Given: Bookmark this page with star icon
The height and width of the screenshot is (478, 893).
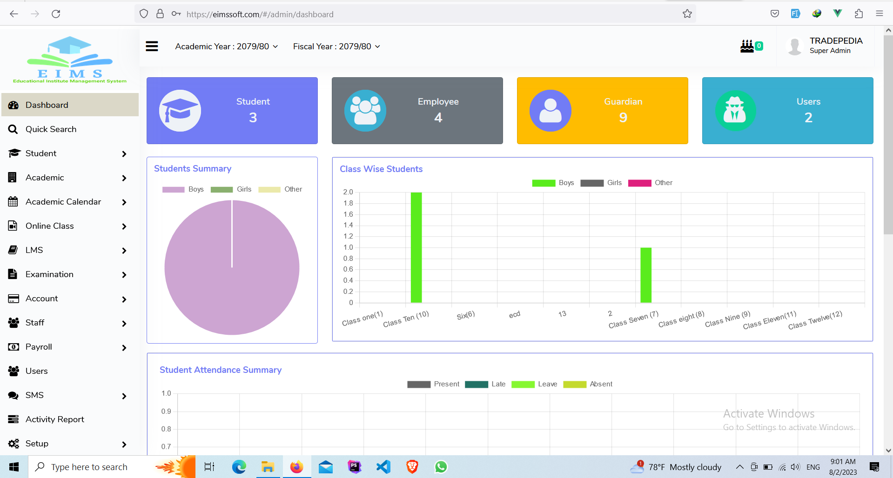Looking at the screenshot, I should pyautogui.click(x=687, y=14).
